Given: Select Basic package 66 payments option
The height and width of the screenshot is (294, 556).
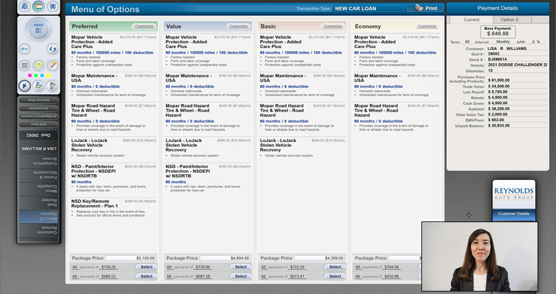Looking at the screenshot, I should click(x=335, y=276).
